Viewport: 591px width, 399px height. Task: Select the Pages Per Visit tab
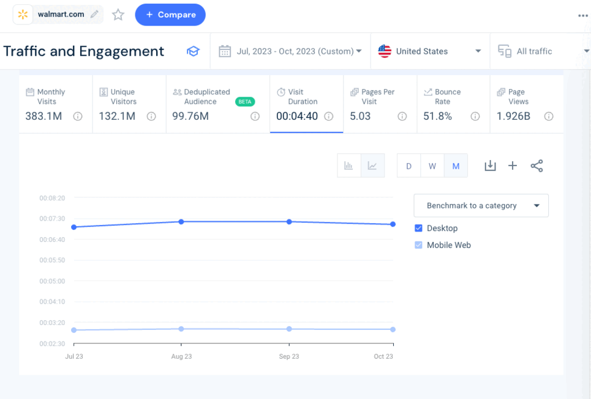[x=379, y=104]
